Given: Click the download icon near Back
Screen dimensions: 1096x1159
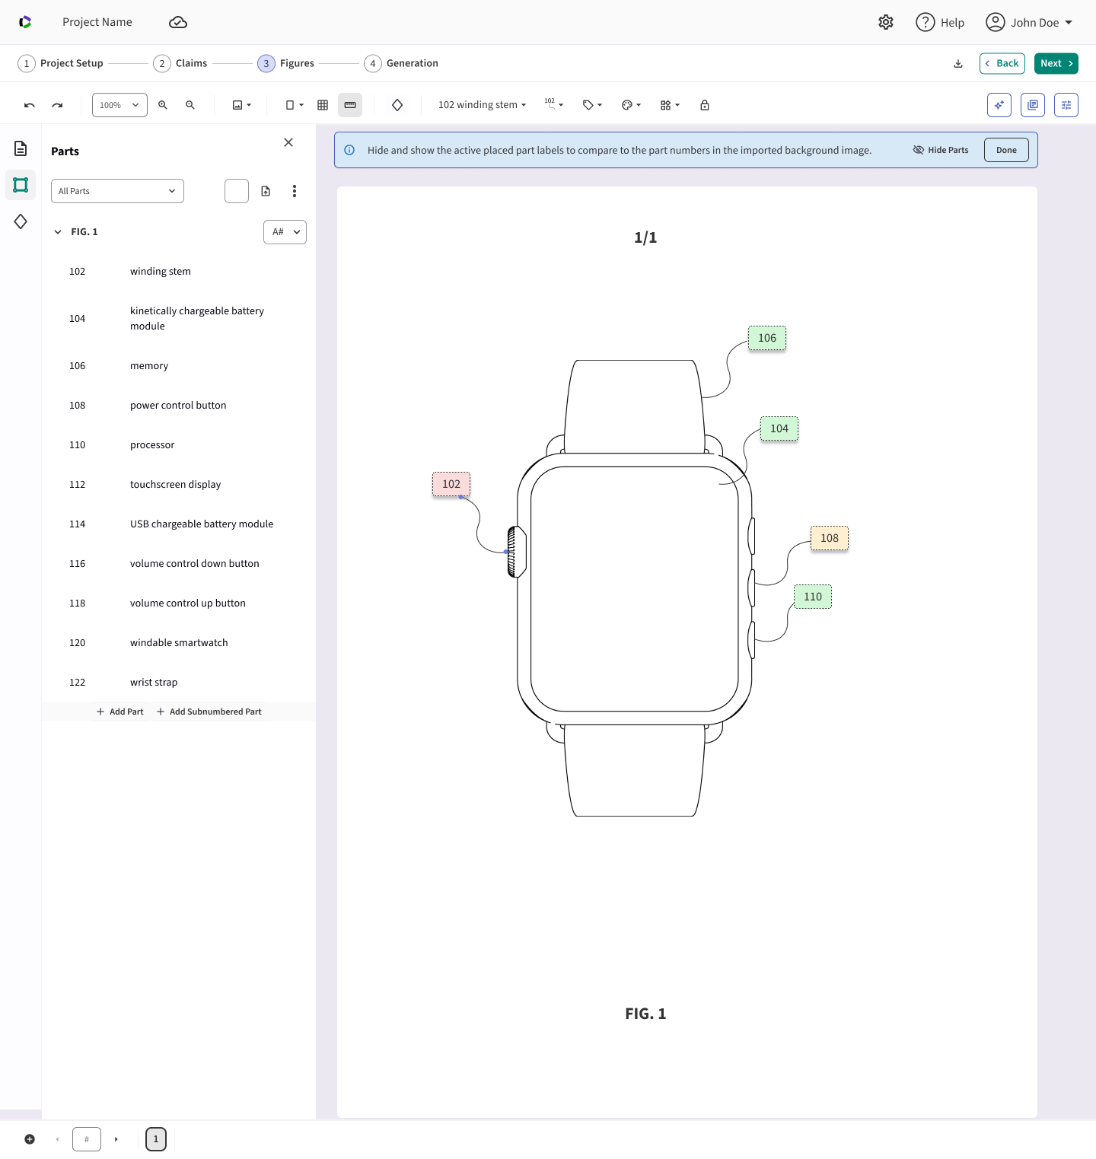Looking at the screenshot, I should 958,63.
